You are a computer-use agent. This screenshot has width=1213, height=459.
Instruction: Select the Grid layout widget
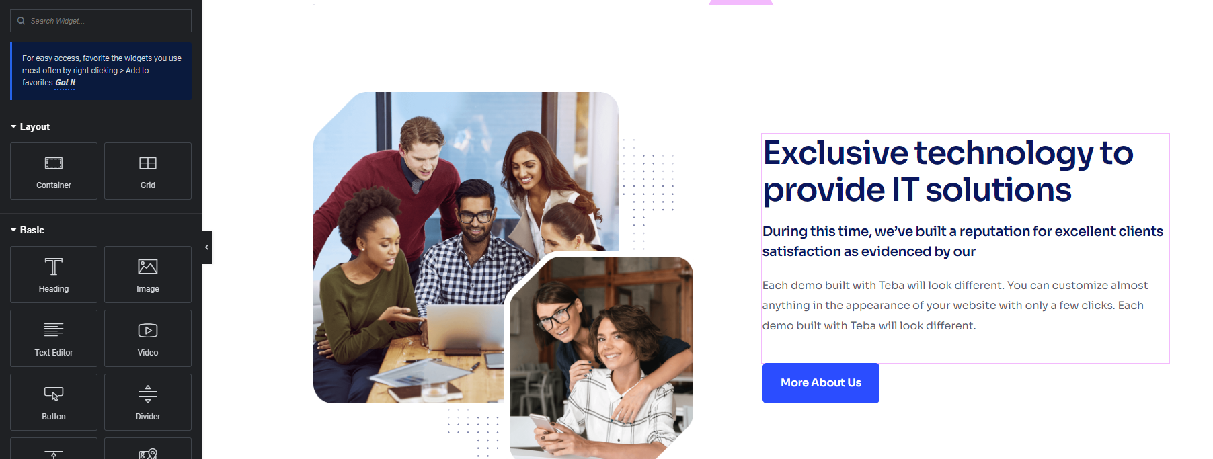148,171
